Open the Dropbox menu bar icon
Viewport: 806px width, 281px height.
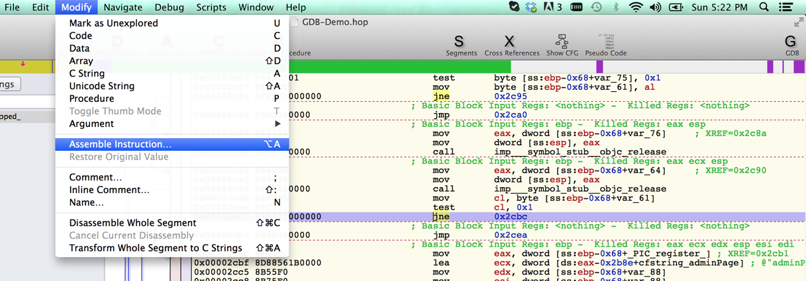531,7
